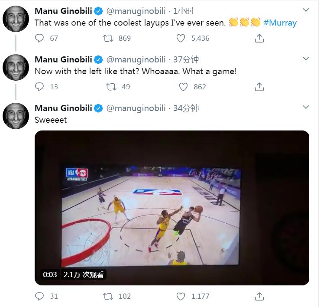This screenshot has height=307, width=320.
Task: Open the 'Sweeeet' tweet options chevron
Action: 306,107
